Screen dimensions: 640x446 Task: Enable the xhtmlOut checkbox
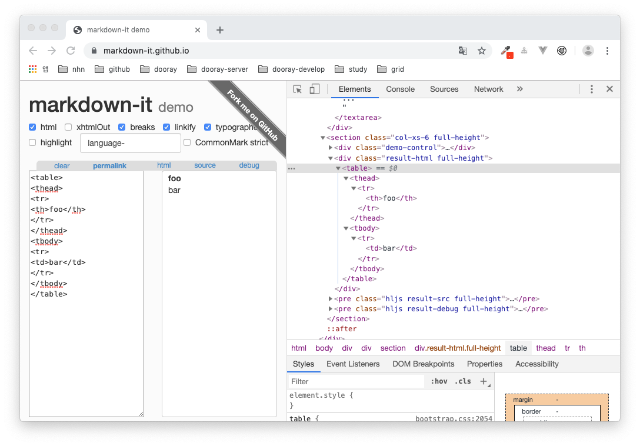(x=68, y=127)
